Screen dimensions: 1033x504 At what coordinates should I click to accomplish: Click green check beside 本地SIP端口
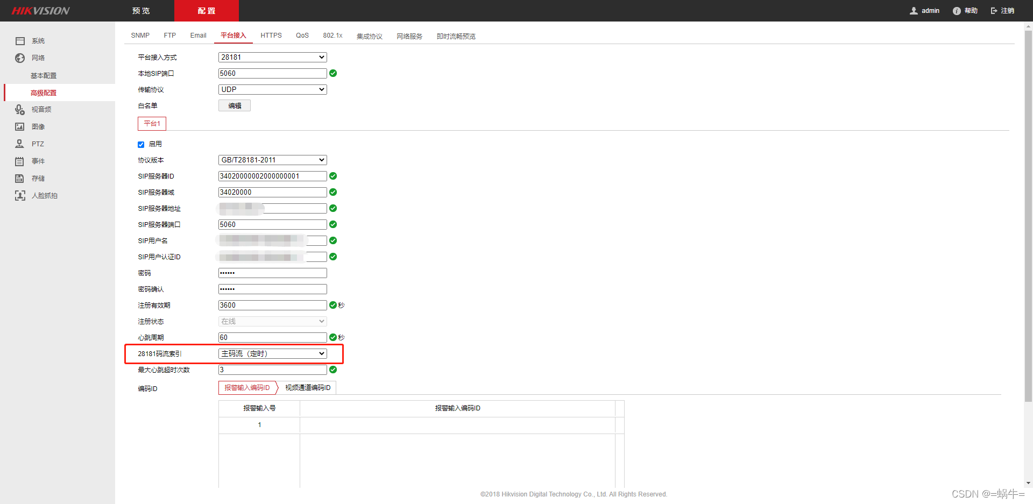coord(333,73)
